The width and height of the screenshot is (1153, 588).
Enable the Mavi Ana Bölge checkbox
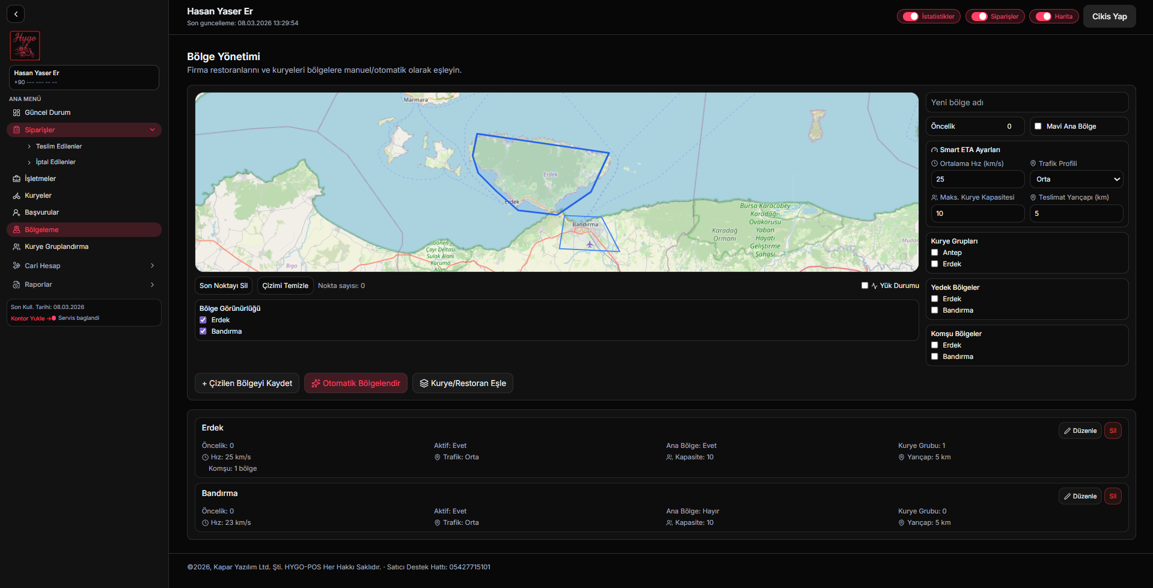pos(1038,126)
